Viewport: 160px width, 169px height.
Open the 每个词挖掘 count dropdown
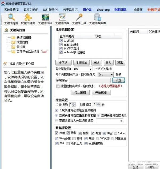(x=90, y=69)
